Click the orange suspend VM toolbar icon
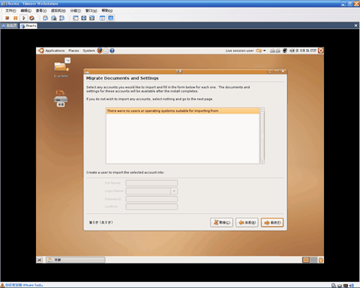This screenshot has width=360, height=288. (15, 18)
